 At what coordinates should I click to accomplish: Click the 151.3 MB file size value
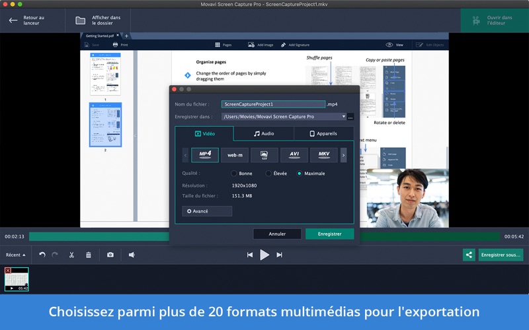click(242, 195)
